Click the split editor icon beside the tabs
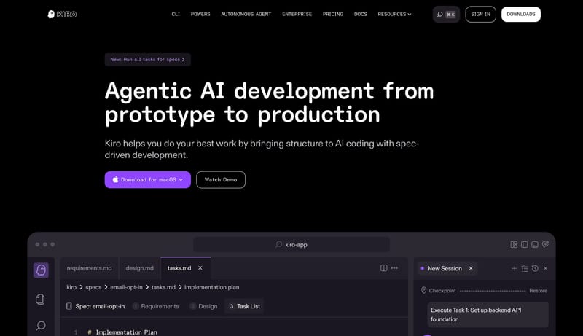The width and height of the screenshot is (583, 336). [x=384, y=268]
